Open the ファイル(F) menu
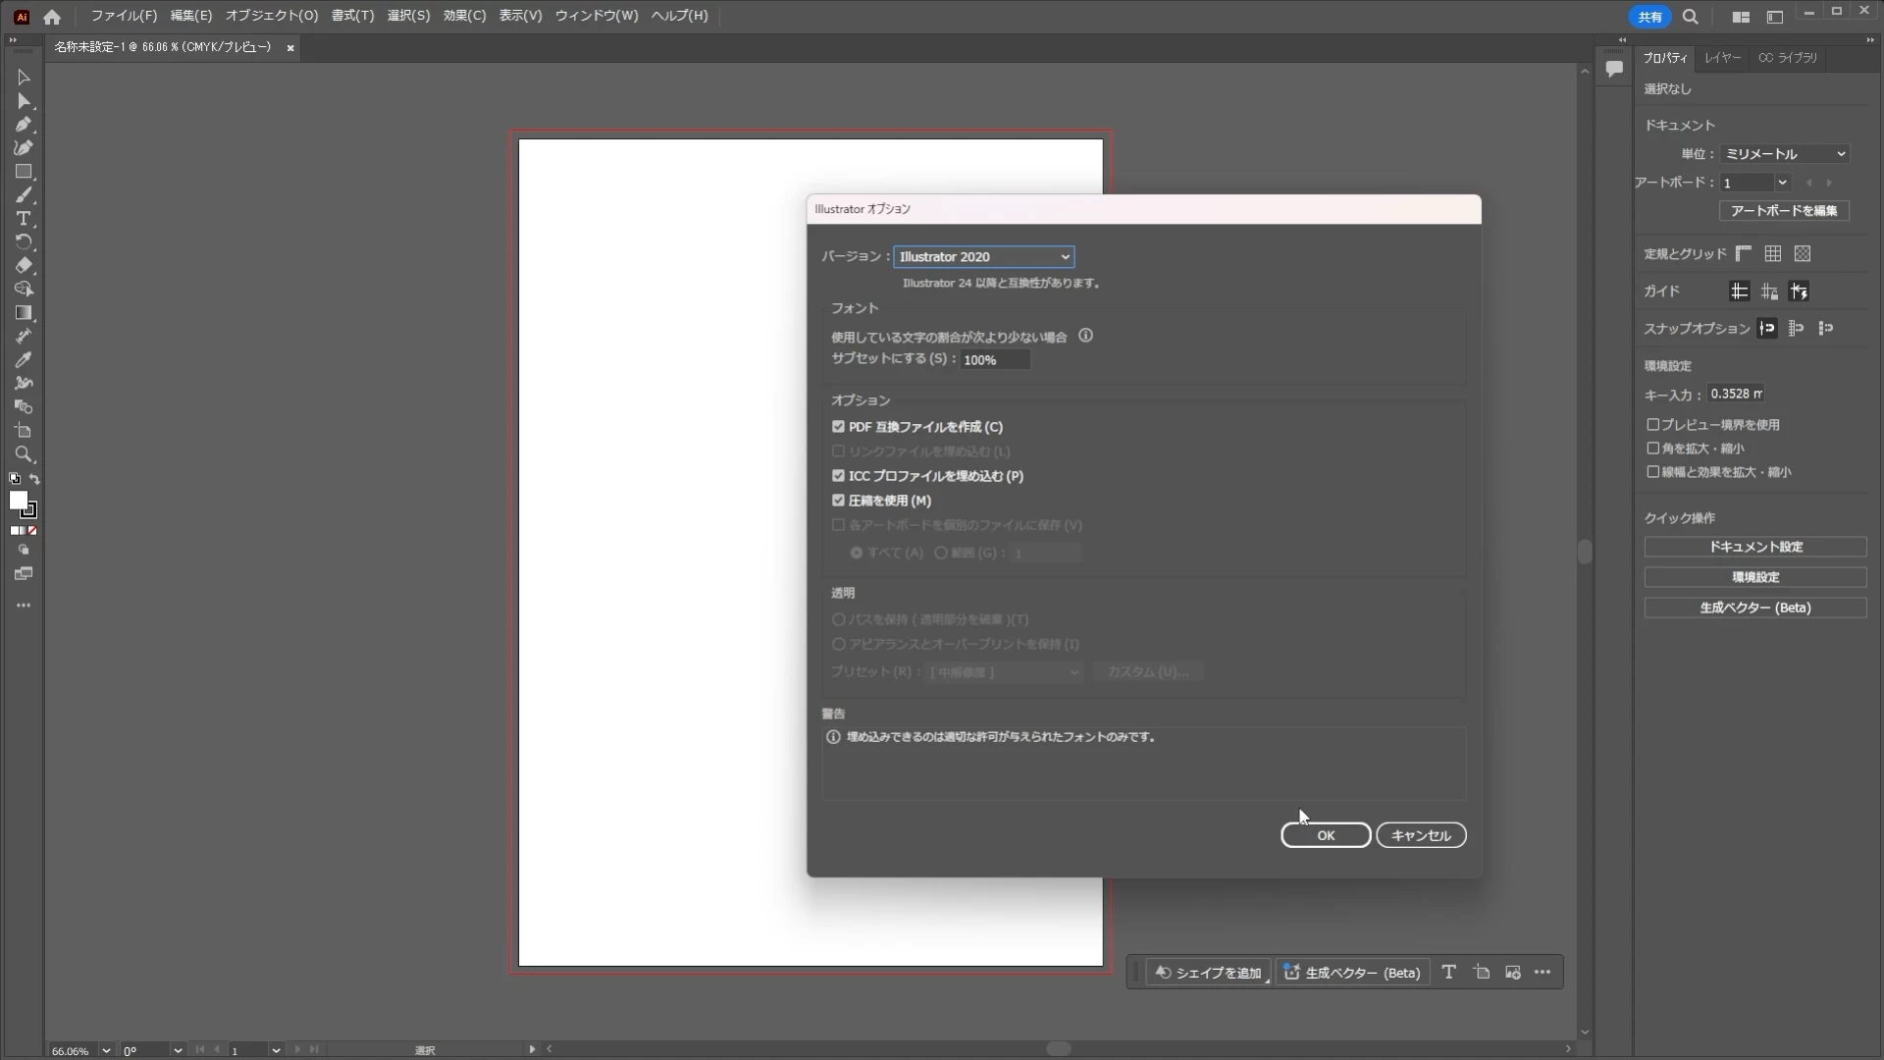This screenshot has width=1884, height=1060. click(124, 16)
